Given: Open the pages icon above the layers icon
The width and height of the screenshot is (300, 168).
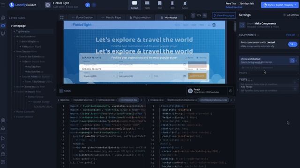Looking at the screenshot, I should (x=3, y=18).
